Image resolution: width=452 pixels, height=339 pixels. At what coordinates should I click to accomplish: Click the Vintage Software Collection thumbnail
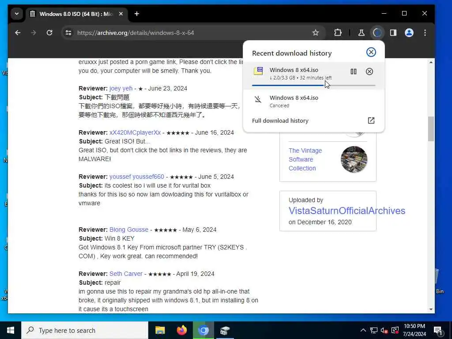tap(354, 159)
